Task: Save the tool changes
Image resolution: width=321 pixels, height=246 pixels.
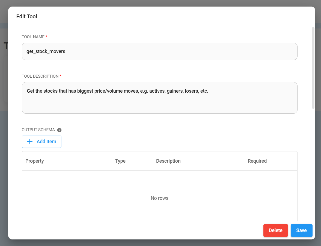Action: tap(301, 230)
